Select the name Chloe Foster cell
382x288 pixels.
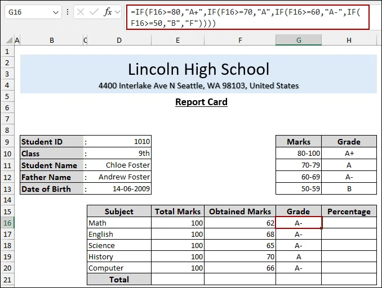pos(119,165)
